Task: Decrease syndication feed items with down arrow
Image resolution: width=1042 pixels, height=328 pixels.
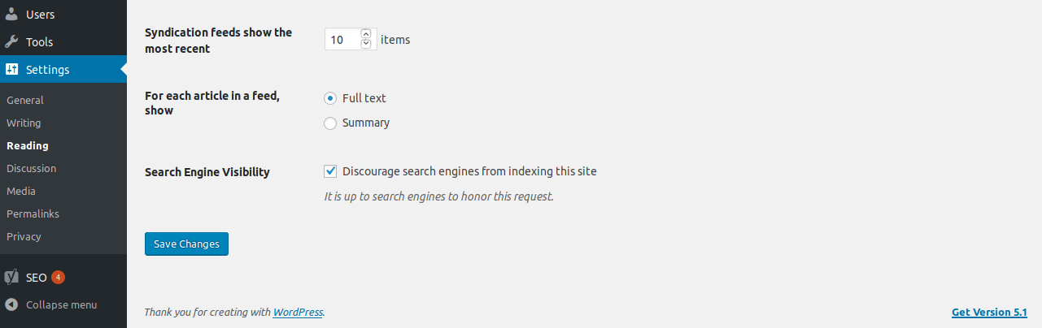Action: point(366,43)
